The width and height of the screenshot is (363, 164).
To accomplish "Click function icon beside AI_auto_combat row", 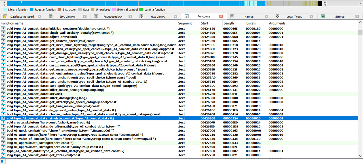I will point(3,135).
